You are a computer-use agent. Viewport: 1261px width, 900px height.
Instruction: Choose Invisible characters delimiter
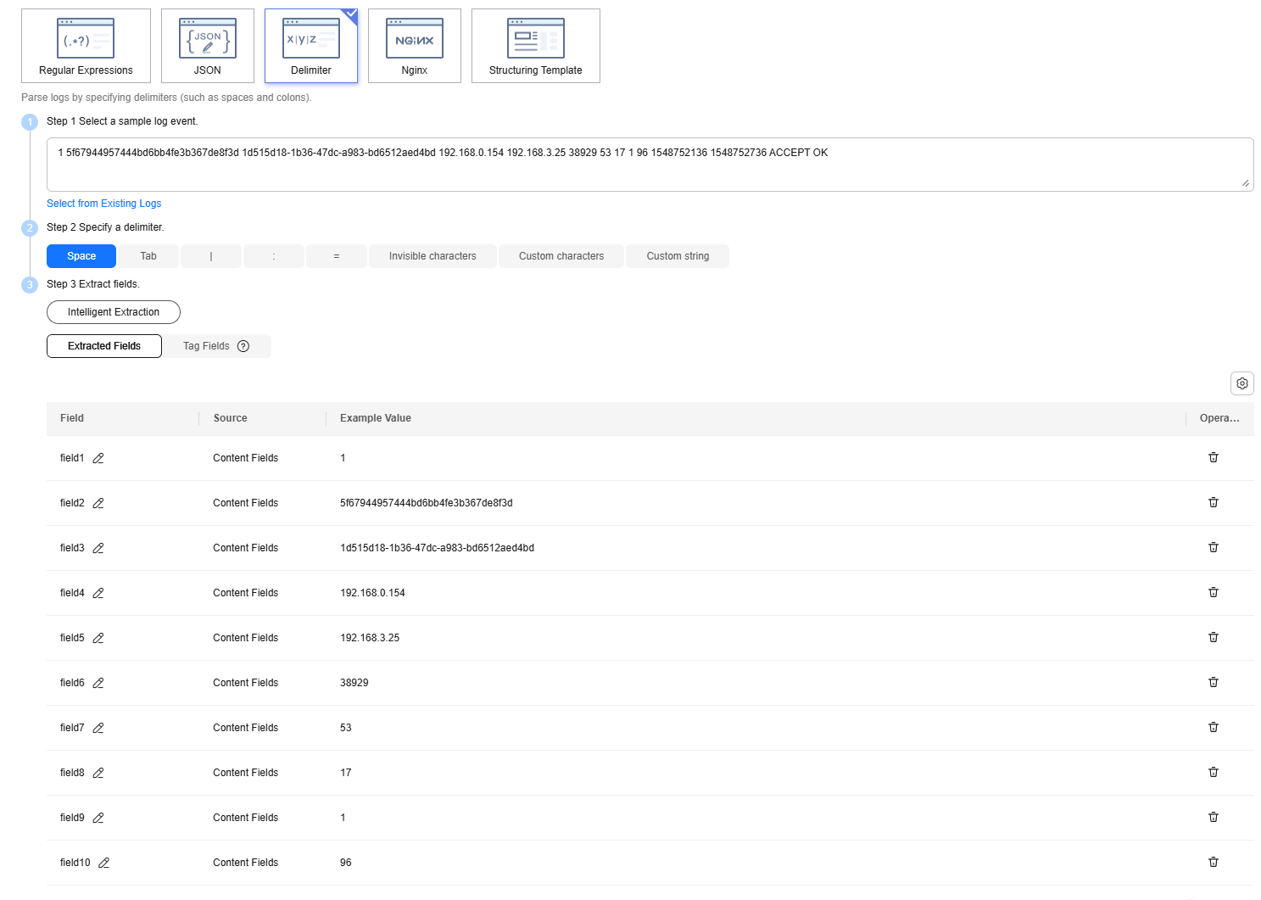(432, 256)
